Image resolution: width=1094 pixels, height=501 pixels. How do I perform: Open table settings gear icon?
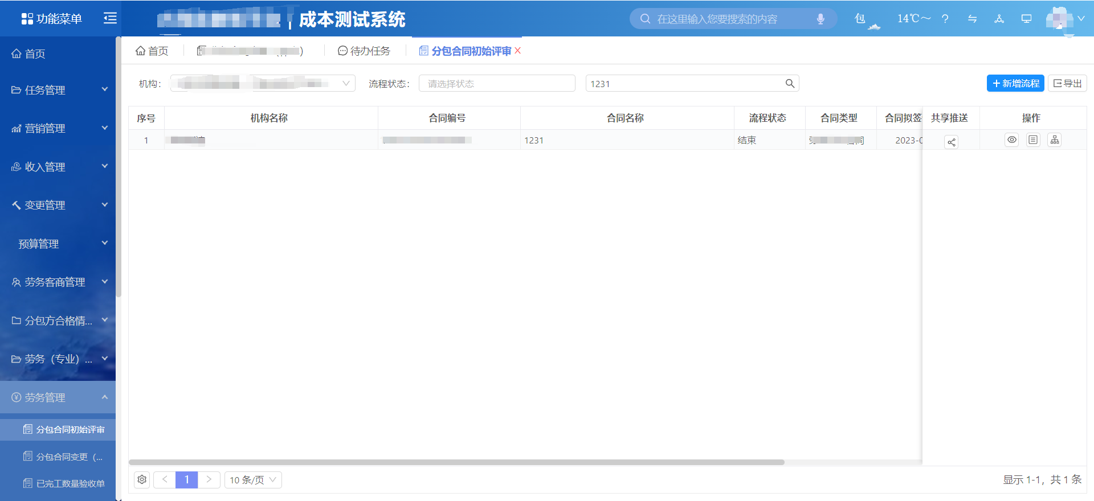pyautogui.click(x=142, y=479)
